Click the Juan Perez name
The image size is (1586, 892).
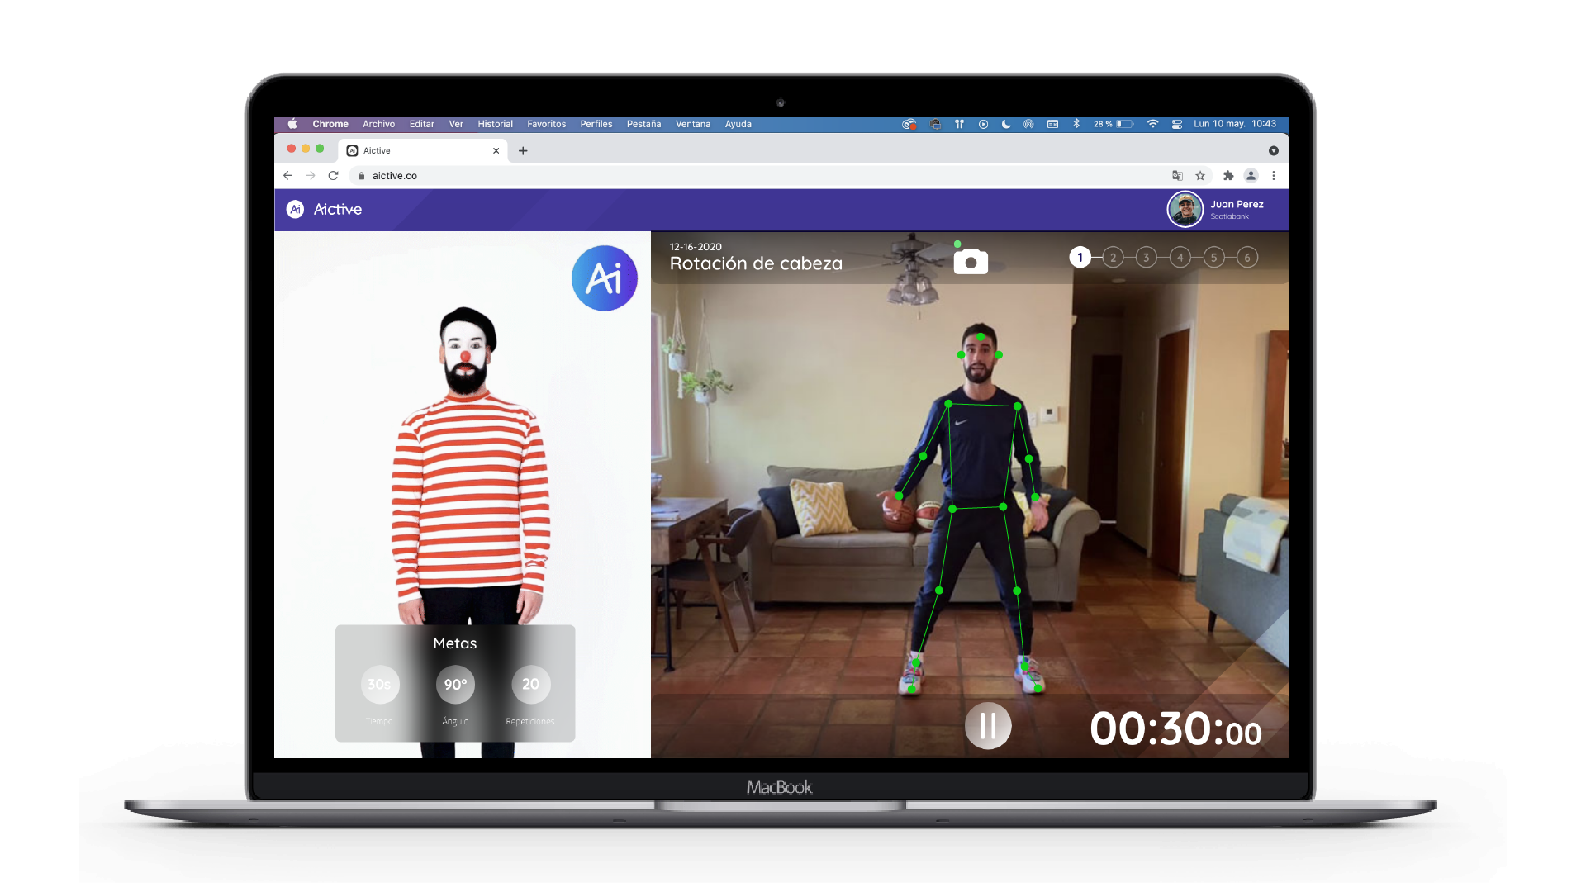[x=1237, y=204]
